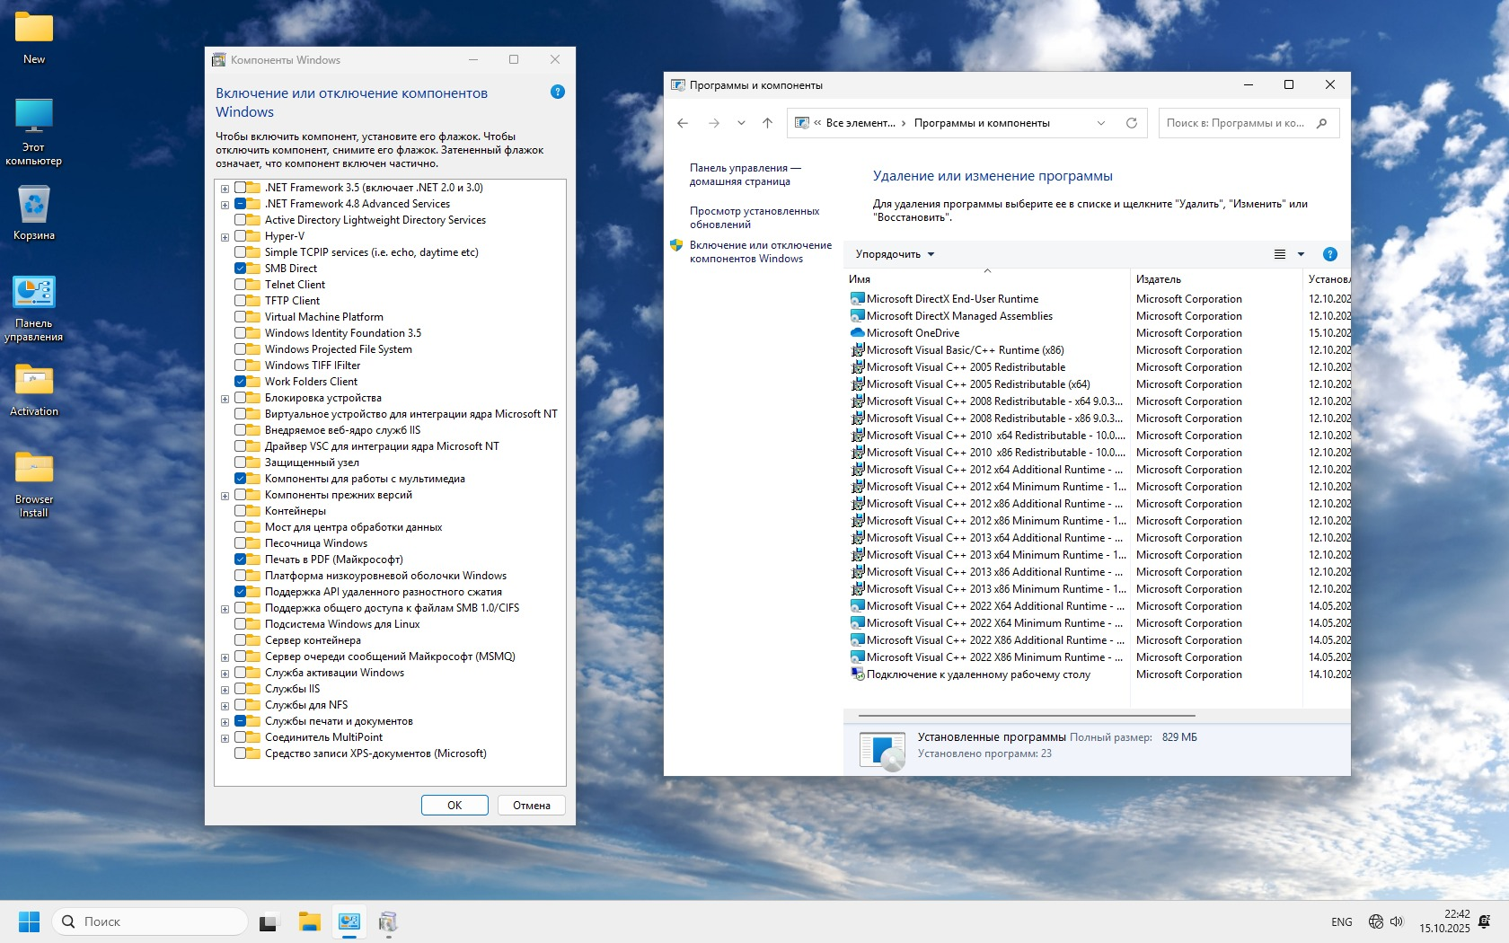Screen dimensions: 1509x943
Task: Expand the Hyper-V tree node
Action: tap(225, 237)
